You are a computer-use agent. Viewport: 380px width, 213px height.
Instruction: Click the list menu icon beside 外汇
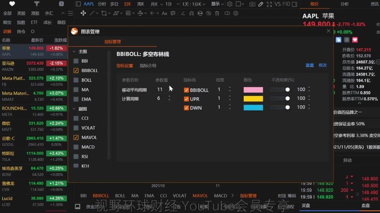click(x=70, y=13)
